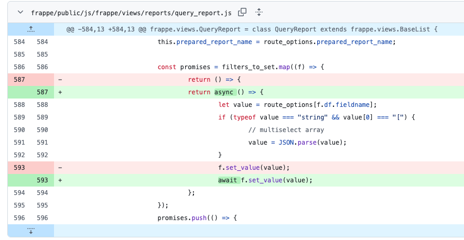Click the minus marker on deleted line 593

[60, 168]
